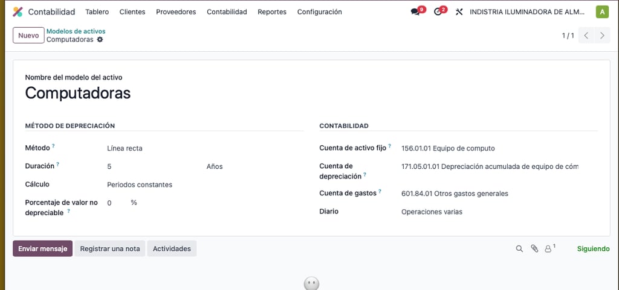Search messages with magnifier icon

click(x=519, y=248)
